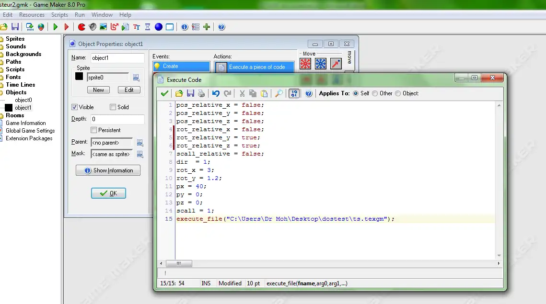Open Mask selection menu icon
This screenshot has height=304, width=546.
coord(140,154)
